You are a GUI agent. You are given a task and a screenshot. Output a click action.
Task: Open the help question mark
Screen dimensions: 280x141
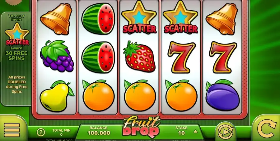pyautogui.click(x=41, y=132)
